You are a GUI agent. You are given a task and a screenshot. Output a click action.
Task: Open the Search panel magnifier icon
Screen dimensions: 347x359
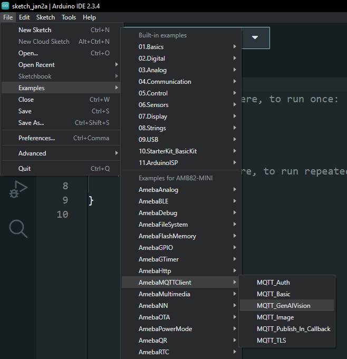pos(17,228)
